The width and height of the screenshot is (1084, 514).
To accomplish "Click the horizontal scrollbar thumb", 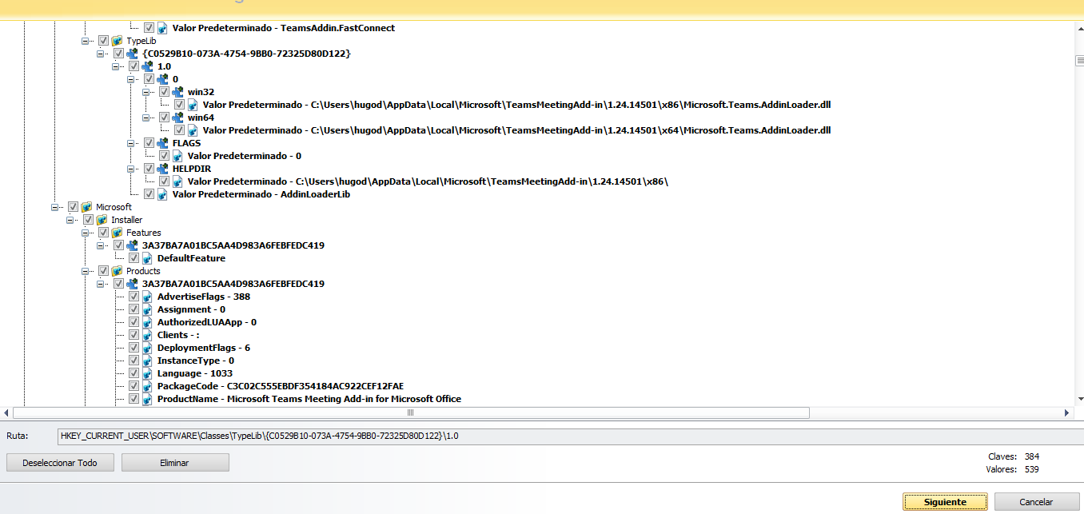I will point(411,413).
